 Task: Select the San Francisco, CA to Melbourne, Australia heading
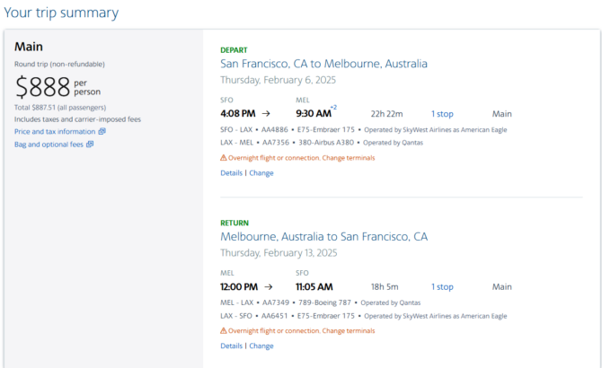323,64
